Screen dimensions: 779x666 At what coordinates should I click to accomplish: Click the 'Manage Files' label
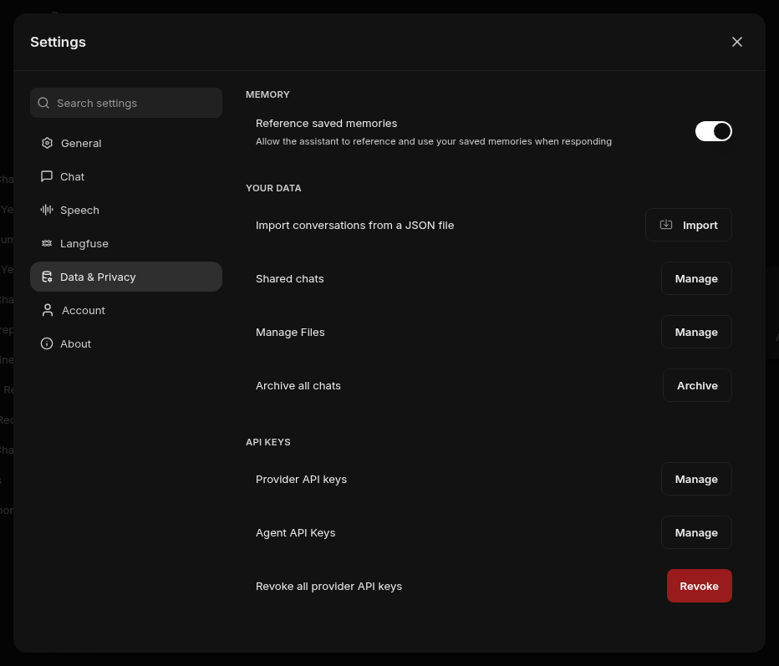[x=290, y=333]
